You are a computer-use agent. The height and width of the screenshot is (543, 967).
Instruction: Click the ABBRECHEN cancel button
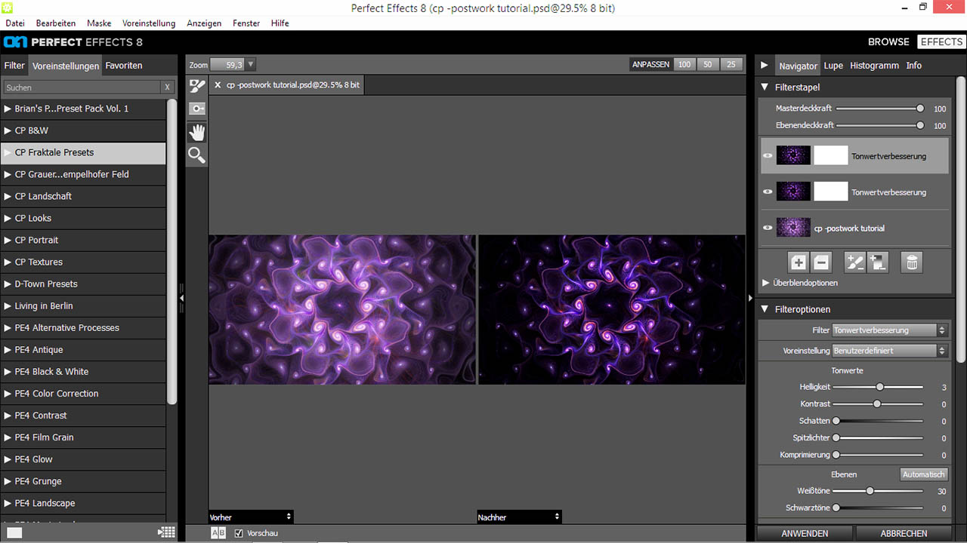[904, 533]
